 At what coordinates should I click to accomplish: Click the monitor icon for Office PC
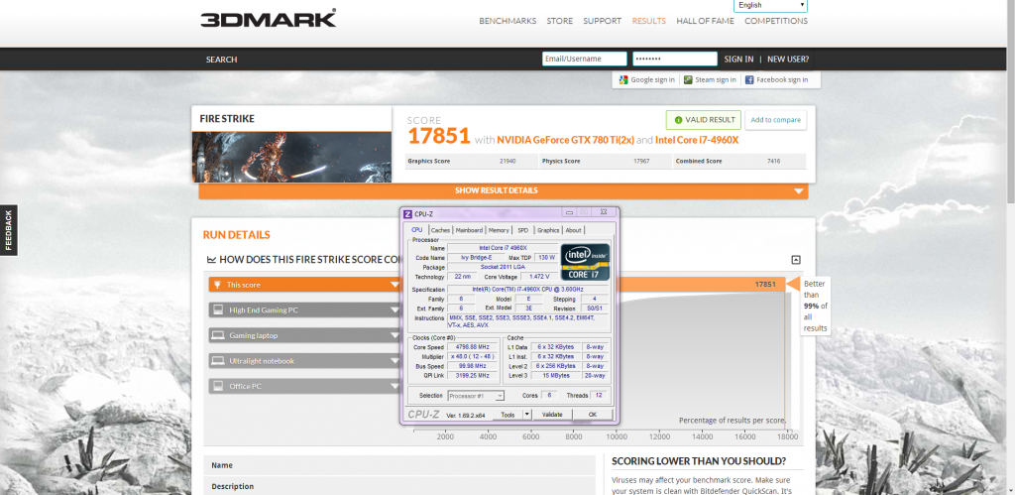pyautogui.click(x=218, y=386)
